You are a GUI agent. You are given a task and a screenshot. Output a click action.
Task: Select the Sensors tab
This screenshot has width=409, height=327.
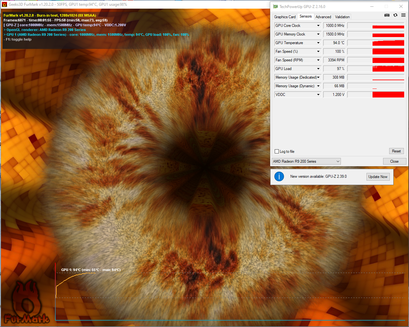click(305, 16)
